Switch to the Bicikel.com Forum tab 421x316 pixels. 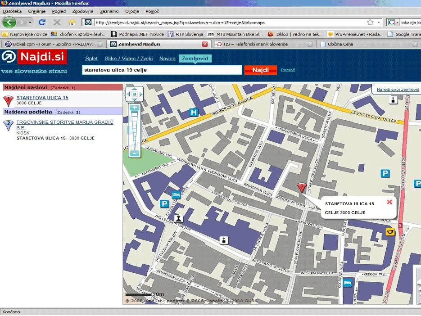click(54, 44)
